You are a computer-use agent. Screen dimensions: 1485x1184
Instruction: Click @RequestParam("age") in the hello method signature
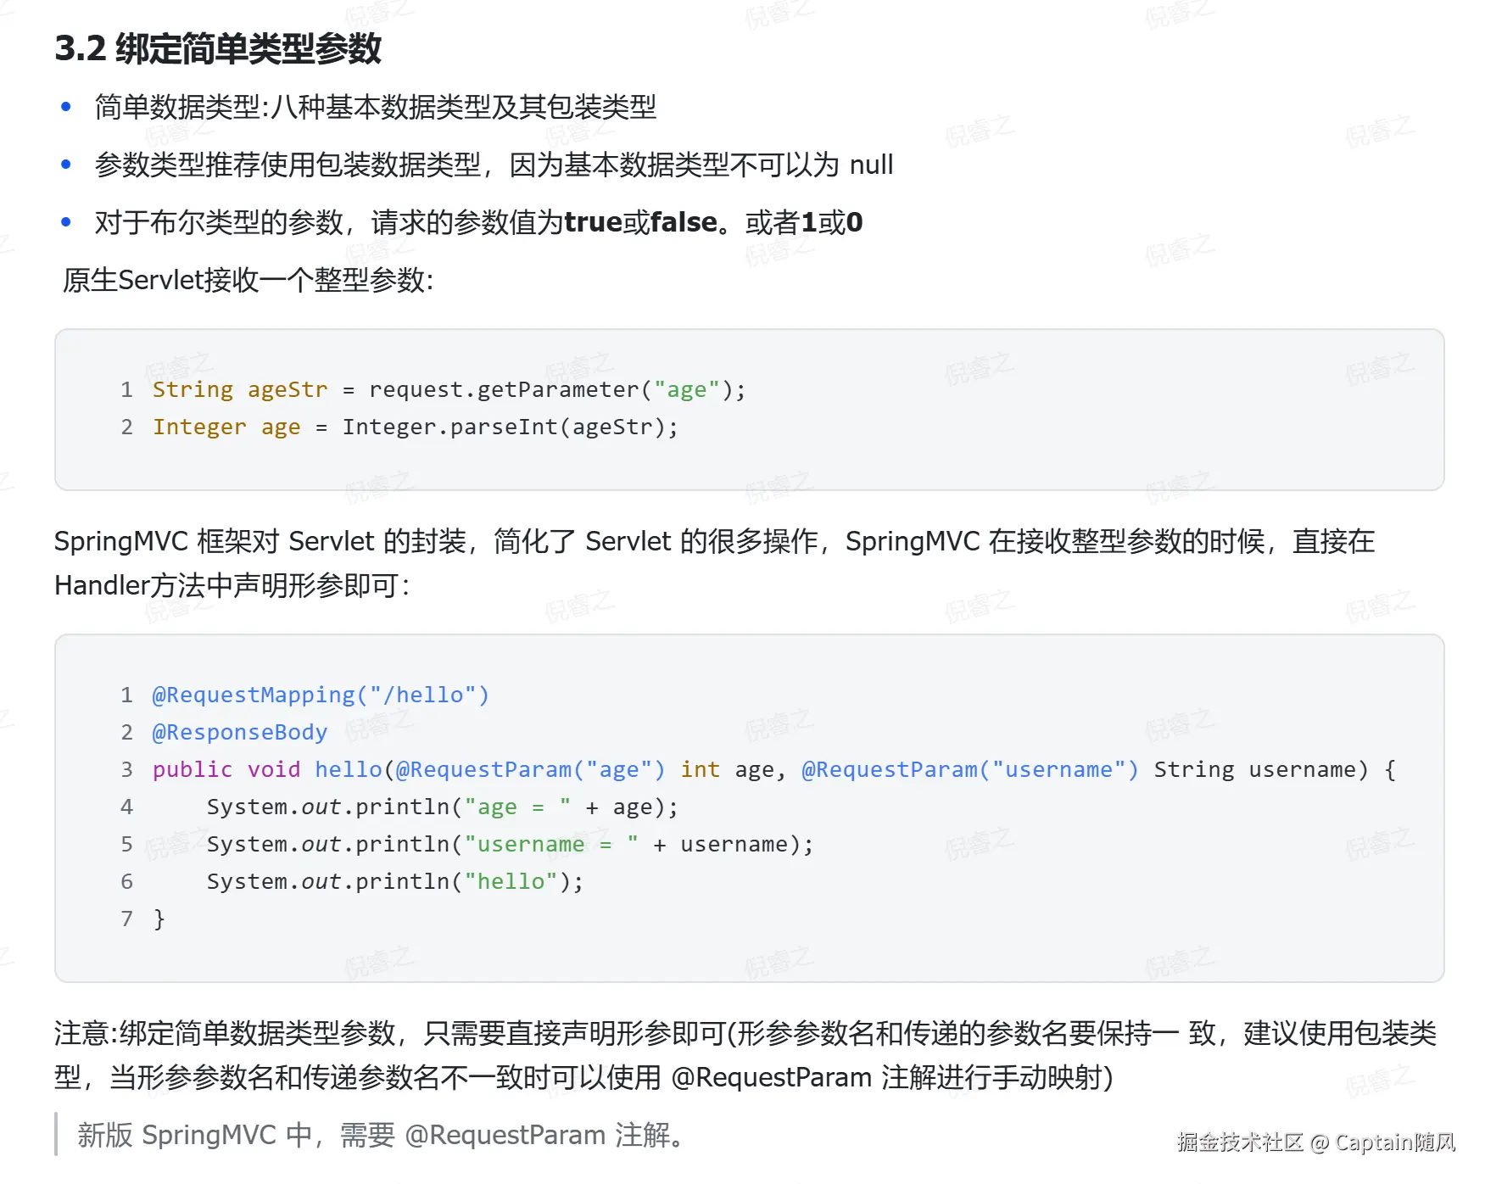click(x=530, y=770)
